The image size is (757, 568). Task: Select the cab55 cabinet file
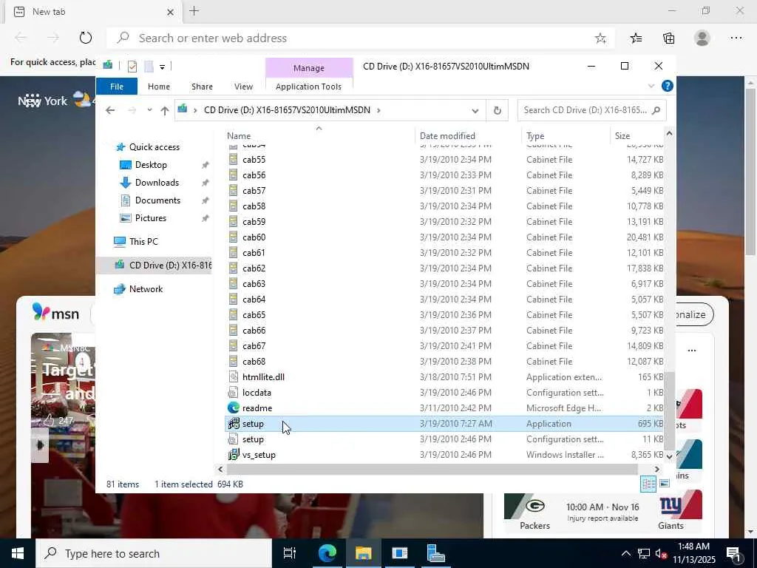[x=444, y=160]
